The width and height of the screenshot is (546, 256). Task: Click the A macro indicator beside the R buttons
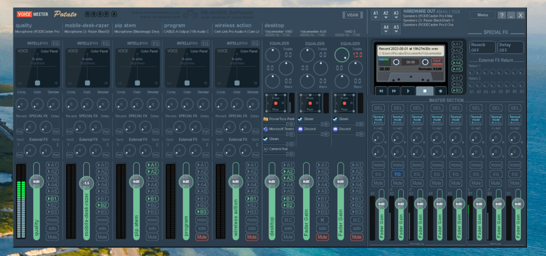click(114, 14)
